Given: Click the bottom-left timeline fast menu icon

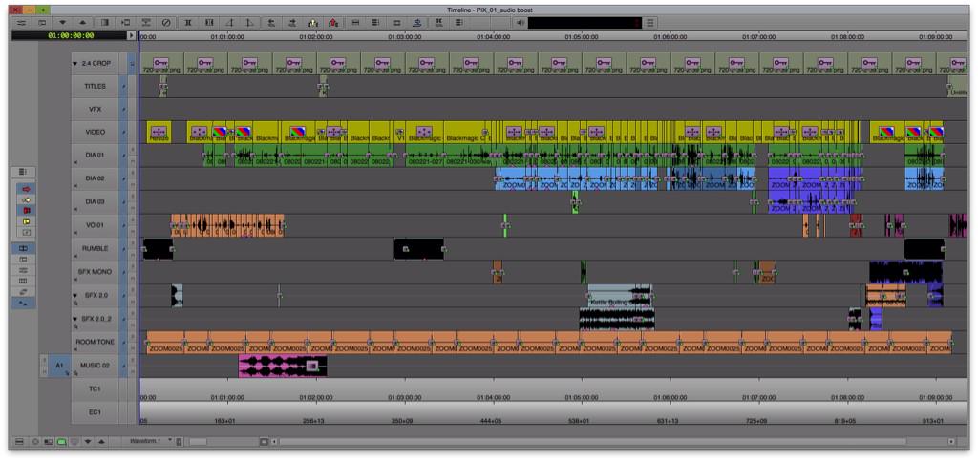Looking at the screenshot, I should coord(19,441).
